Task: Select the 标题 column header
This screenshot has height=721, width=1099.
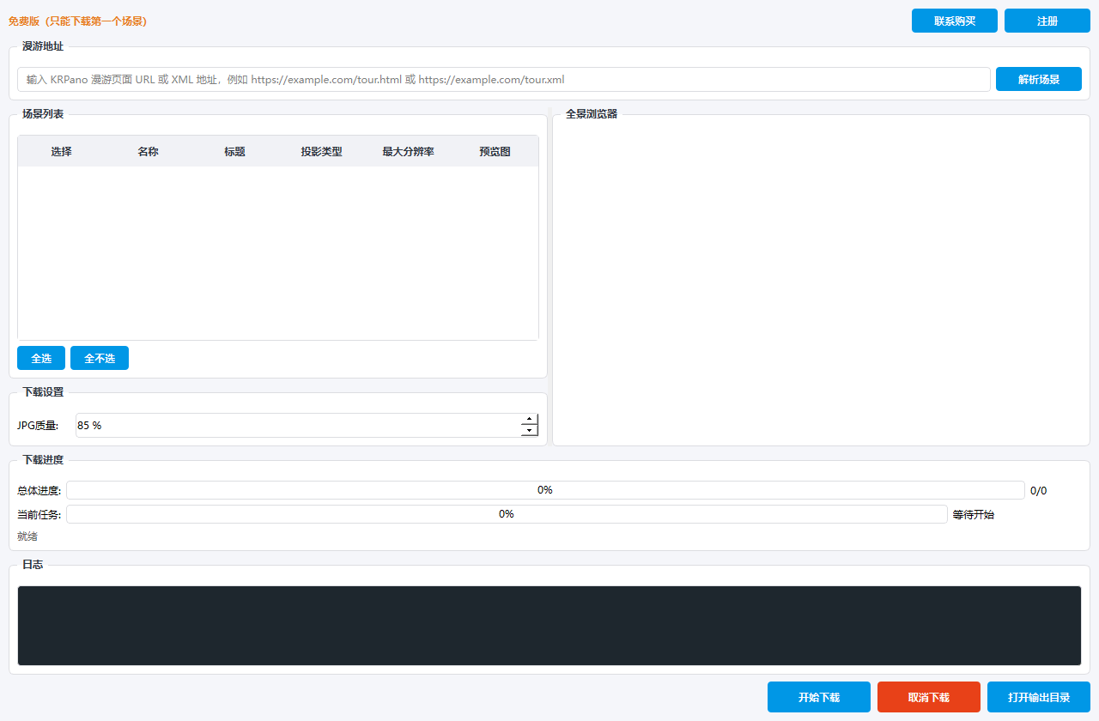Action: (x=234, y=151)
